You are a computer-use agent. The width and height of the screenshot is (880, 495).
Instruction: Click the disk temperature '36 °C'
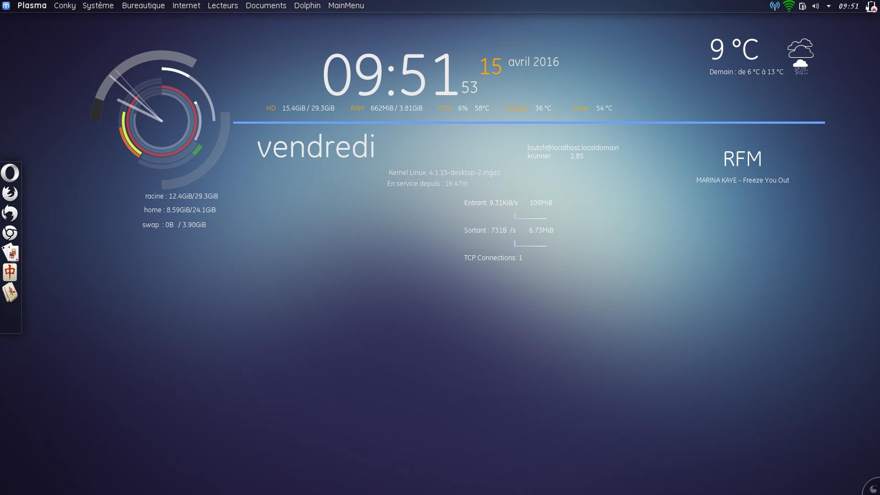point(543,108)
